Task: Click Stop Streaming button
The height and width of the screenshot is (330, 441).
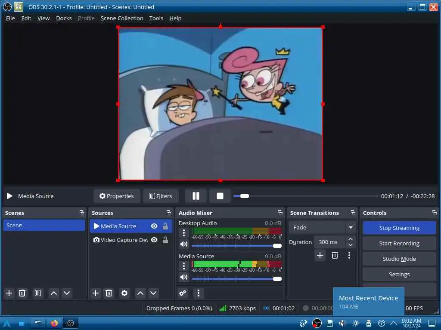Action: coord(399,228)
